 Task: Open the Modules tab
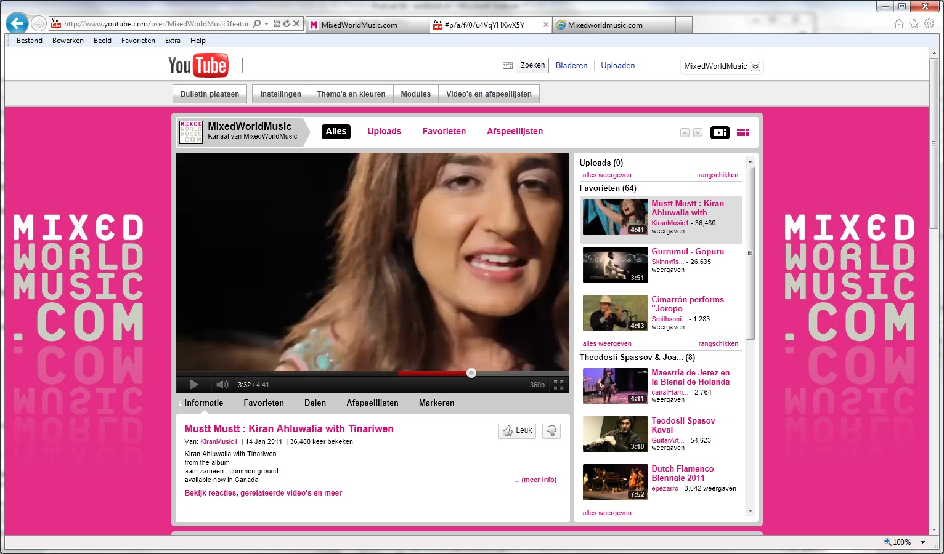(x=415, y=94)
